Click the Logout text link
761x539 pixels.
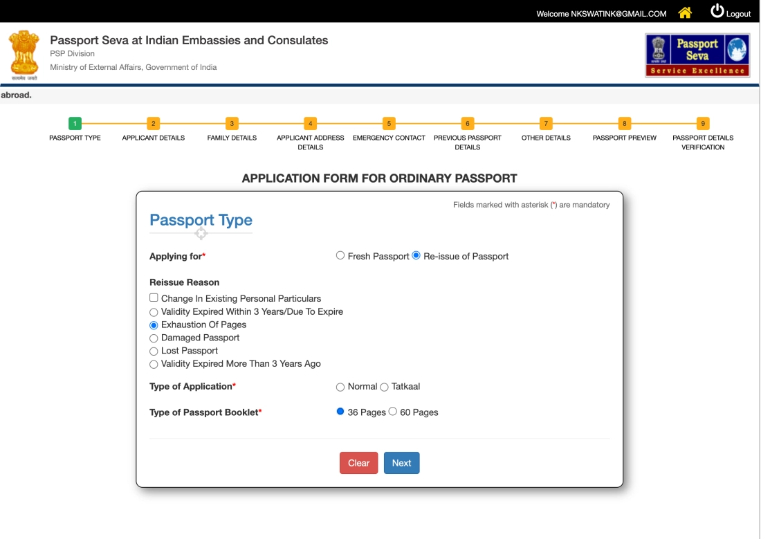point(738,14)
